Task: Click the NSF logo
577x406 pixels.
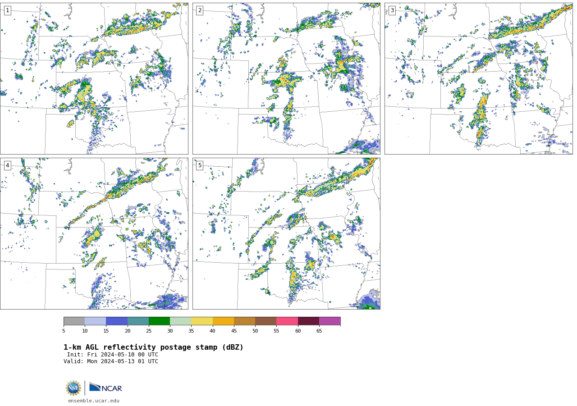Action: click(73, 388)
